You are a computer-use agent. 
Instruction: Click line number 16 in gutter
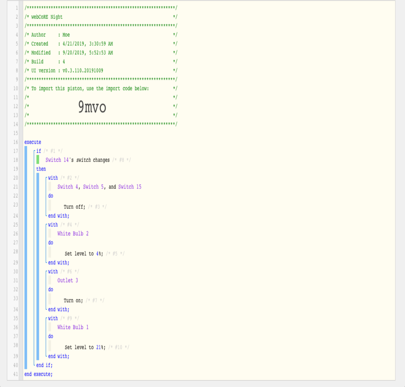tap(16, 142)
